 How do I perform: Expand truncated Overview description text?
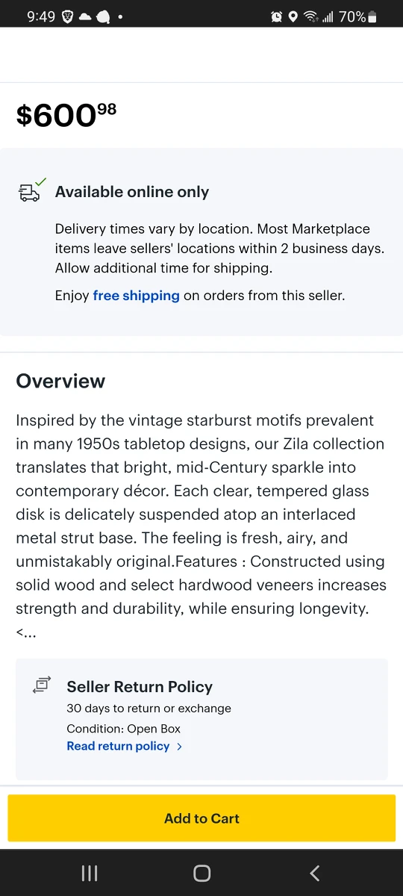click(x=26, y=632)
